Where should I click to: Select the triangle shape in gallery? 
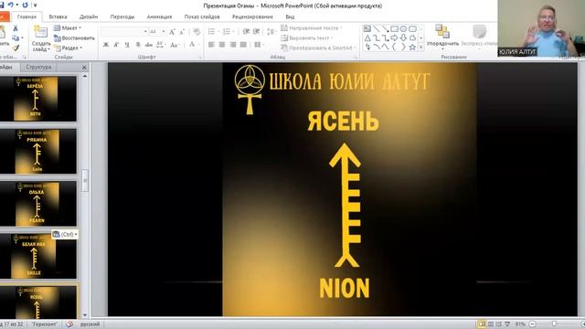pyautogui.click(x=367, y=38)
